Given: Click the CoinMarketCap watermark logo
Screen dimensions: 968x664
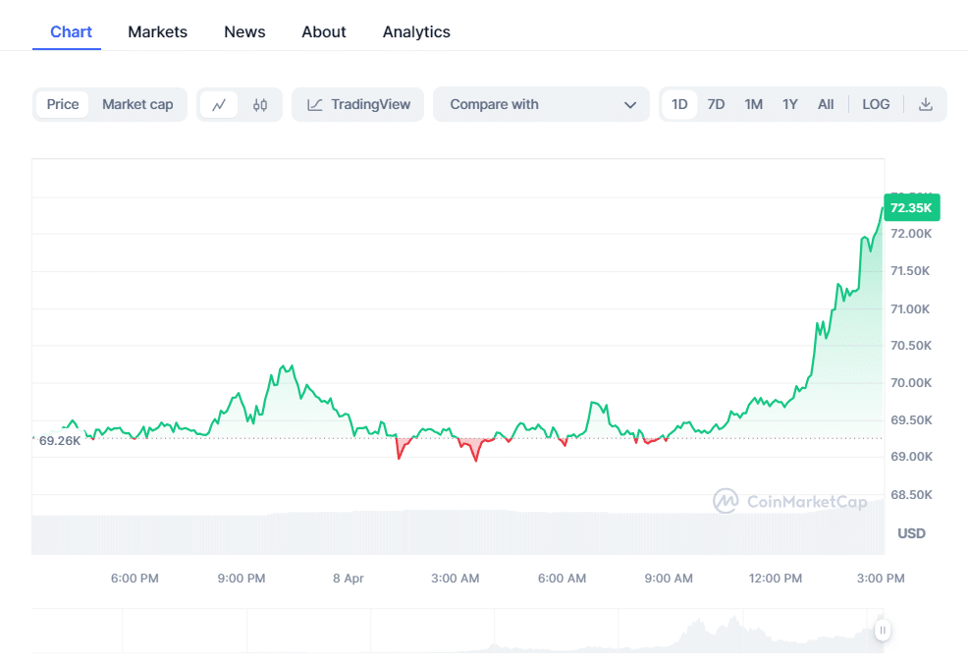Looking at the screenshot, I should click(726, 501).
